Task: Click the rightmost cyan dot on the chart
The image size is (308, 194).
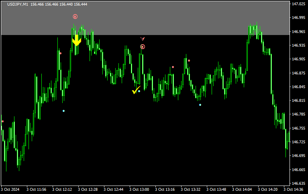Action: pos(200,105)
